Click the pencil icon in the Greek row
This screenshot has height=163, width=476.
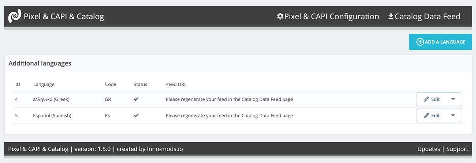click(x=426, y=99)
